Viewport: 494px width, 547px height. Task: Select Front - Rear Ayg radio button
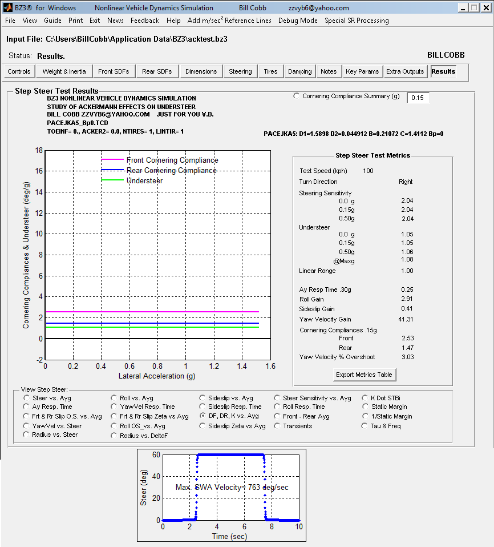(x=277, y=416)
